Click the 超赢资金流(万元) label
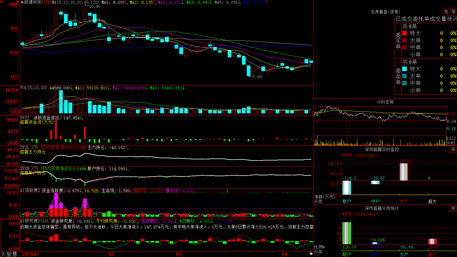This screenshot has height=257, width=457. tap(37, 122)
